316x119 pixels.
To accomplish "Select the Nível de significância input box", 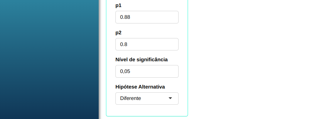I will [x=147, y=72].
